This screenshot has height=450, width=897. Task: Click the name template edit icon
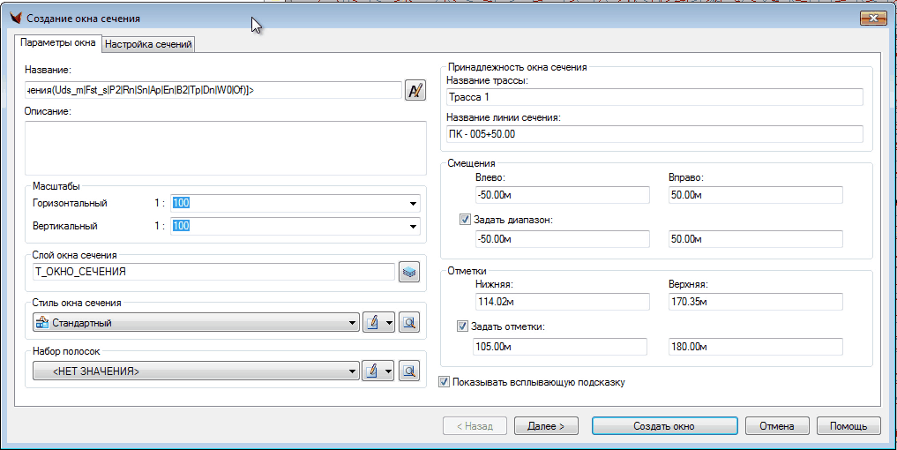pos(415,90)
